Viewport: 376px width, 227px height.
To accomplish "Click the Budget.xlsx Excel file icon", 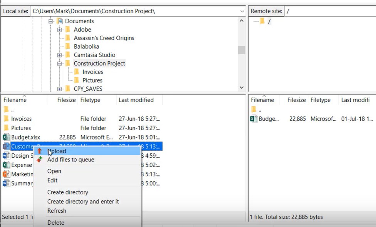I will (6, 137).
